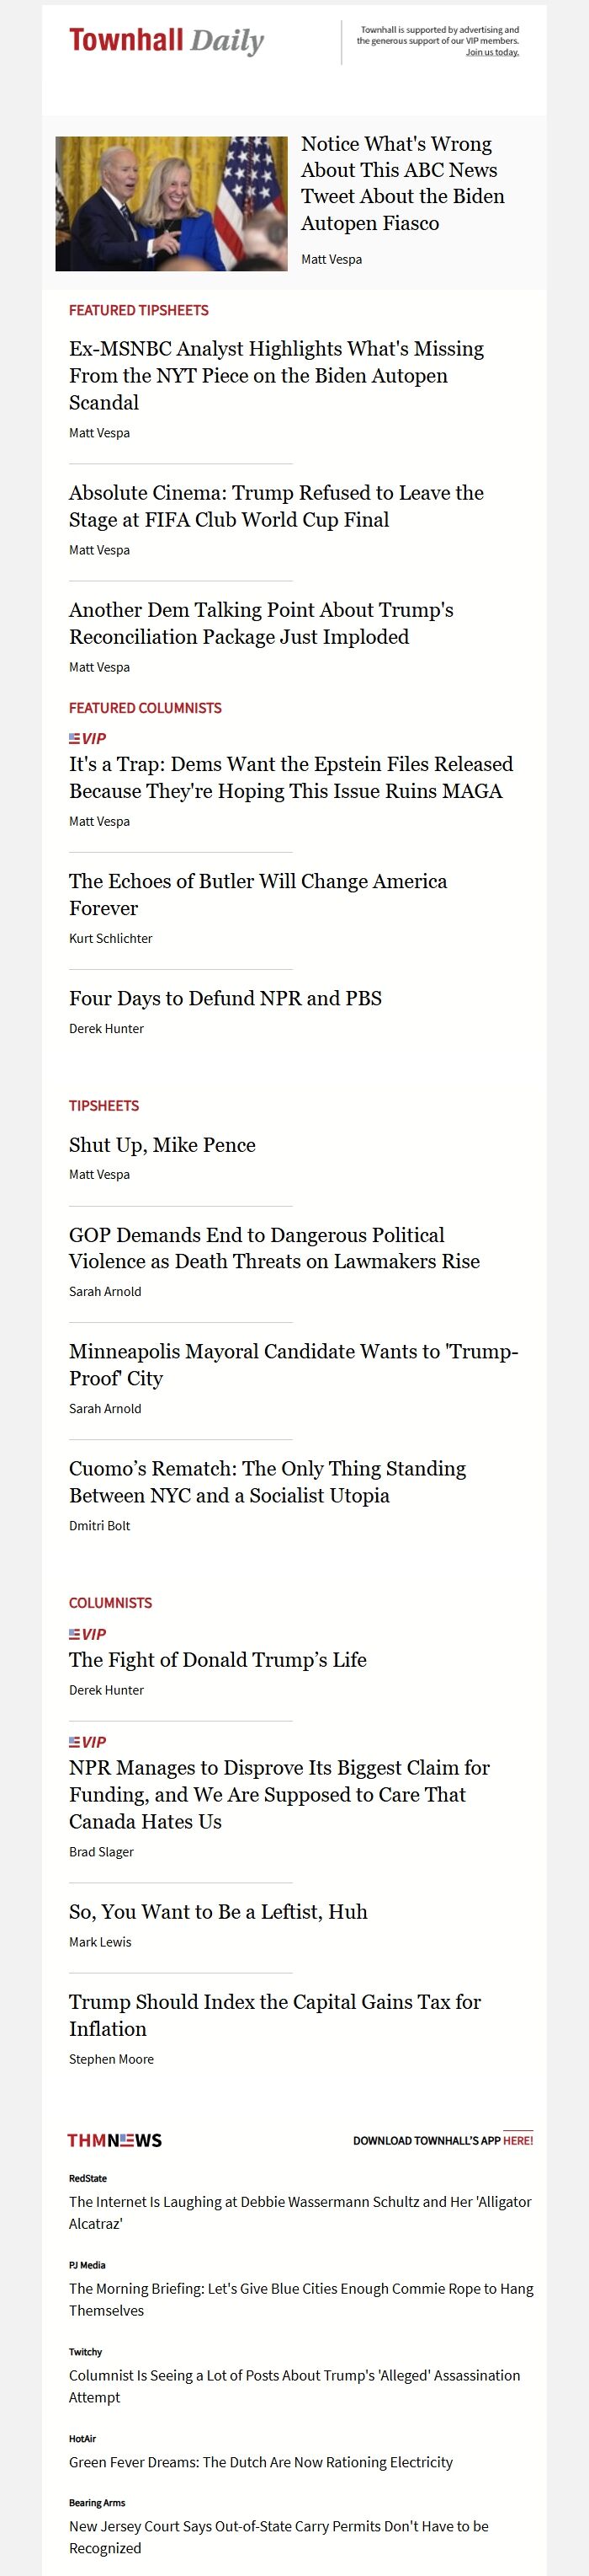Open 'Trump Should Index the Capital Gains Tax' column
This screenshot has width=589, height=2576.
pyautogui.click(x=274, y=2014)
